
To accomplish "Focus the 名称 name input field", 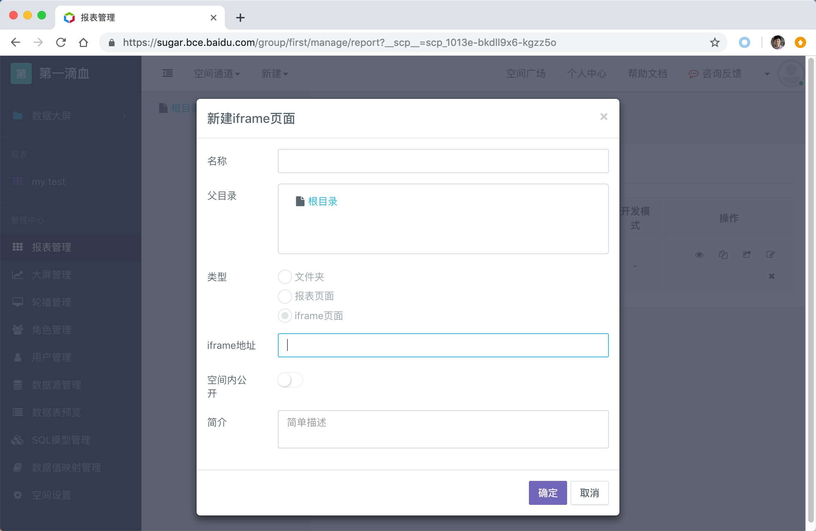I will click(443, 161).
